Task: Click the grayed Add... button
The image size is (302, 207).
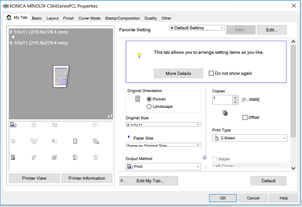Action: coord(241,30)
